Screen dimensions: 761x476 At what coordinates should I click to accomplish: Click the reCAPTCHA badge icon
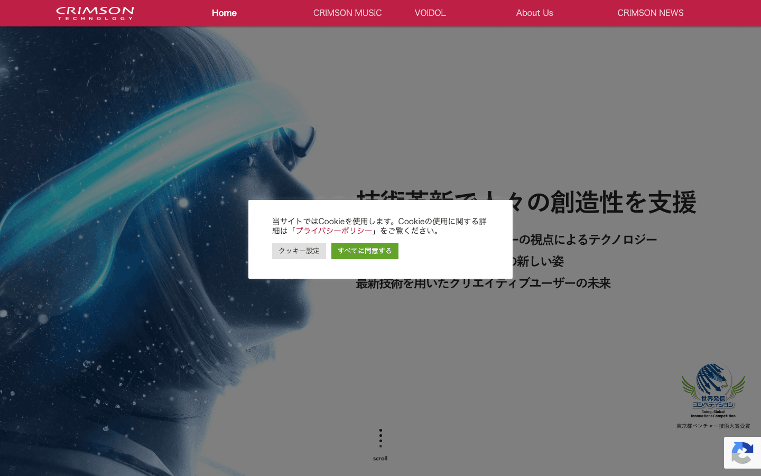coord(743,453)
